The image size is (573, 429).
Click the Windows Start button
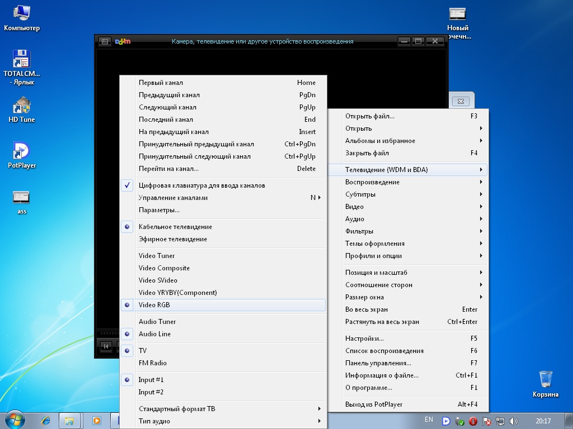15,420
